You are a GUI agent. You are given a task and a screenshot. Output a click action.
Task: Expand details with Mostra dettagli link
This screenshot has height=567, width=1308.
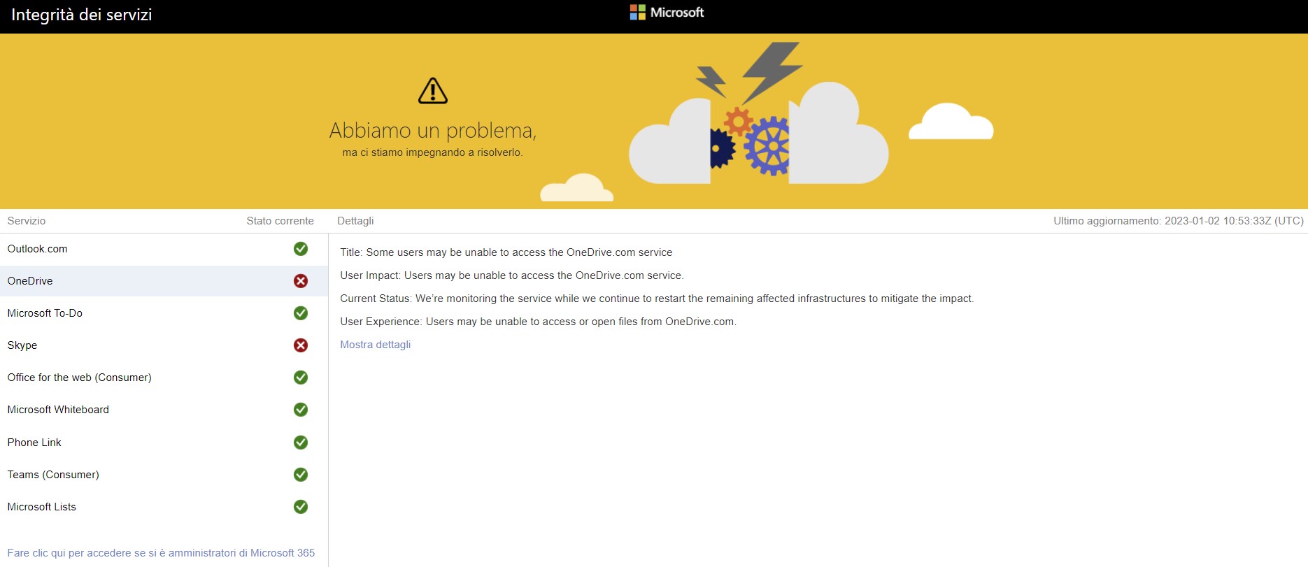(375, 345)
